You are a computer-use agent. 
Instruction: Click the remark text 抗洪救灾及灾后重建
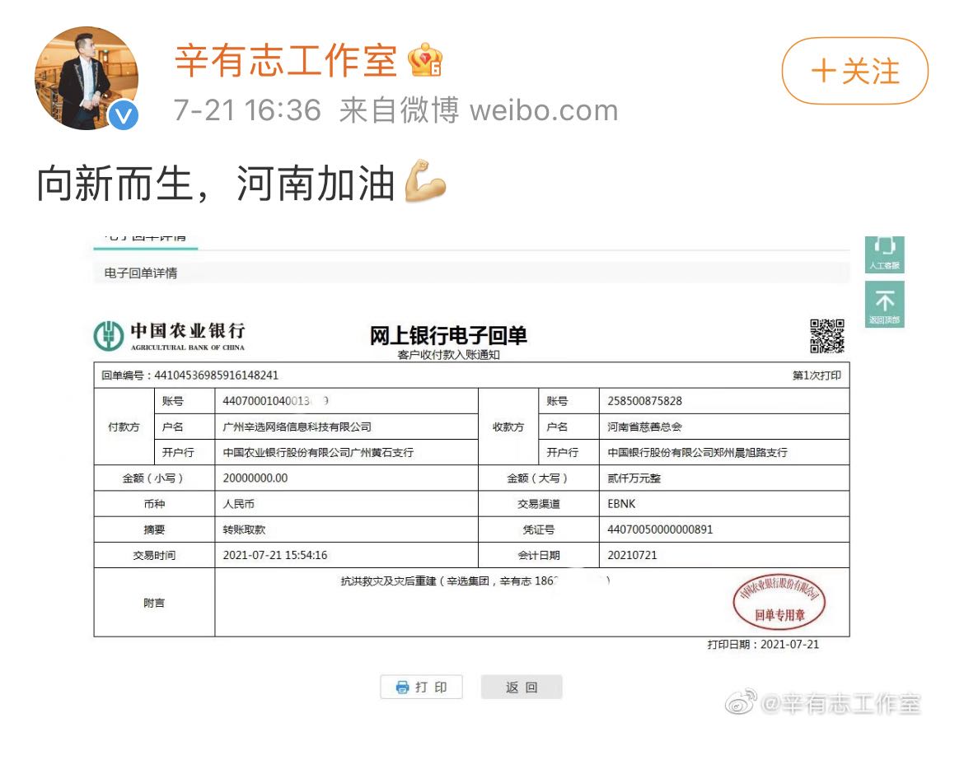click(389, 580)
